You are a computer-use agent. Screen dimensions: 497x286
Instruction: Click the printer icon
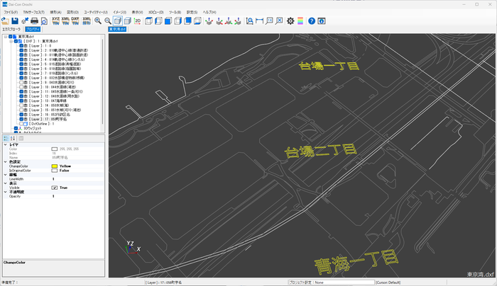(34, 21)
